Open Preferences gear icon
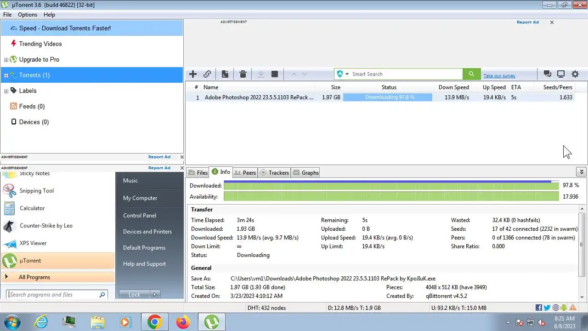 click(x=575, y=74)
